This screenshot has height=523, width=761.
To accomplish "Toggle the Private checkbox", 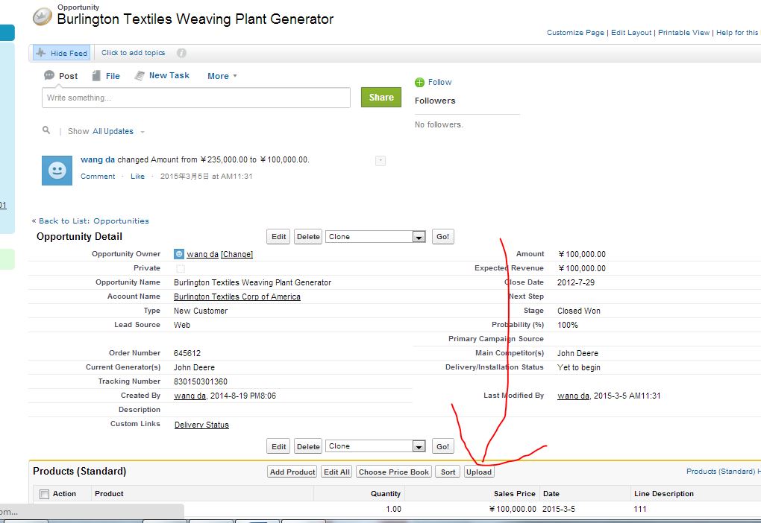I will (x=180, y=268).
